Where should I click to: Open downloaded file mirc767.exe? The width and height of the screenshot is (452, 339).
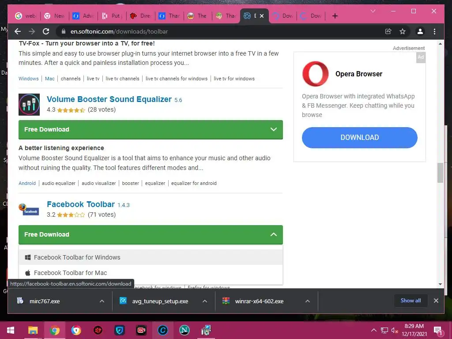45,301
